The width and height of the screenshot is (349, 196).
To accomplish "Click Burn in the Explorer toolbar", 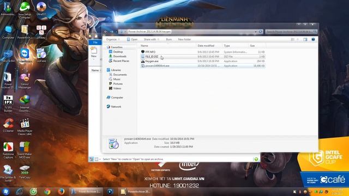I will pos(169,39).
